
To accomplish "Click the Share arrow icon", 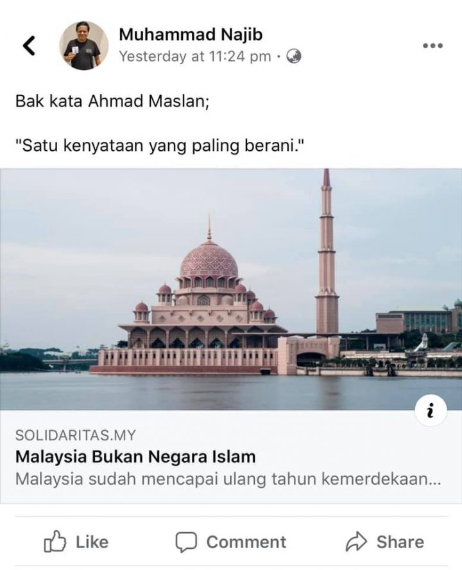I will click(x=355, y=542).
